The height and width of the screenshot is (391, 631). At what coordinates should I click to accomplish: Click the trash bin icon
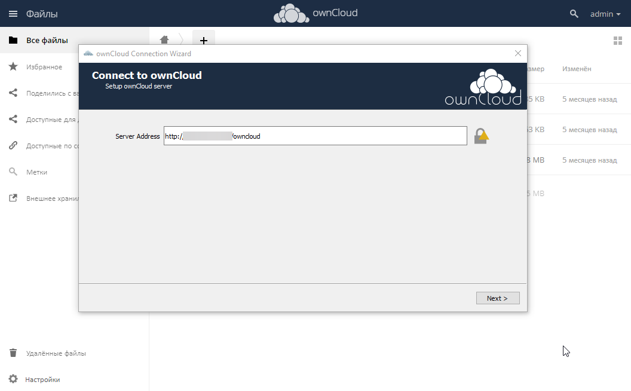tap(13, 353)
